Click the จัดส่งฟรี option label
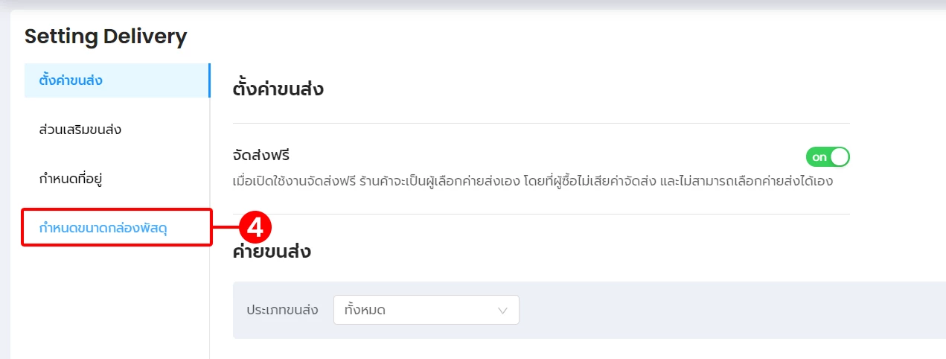 coord(261,156)
